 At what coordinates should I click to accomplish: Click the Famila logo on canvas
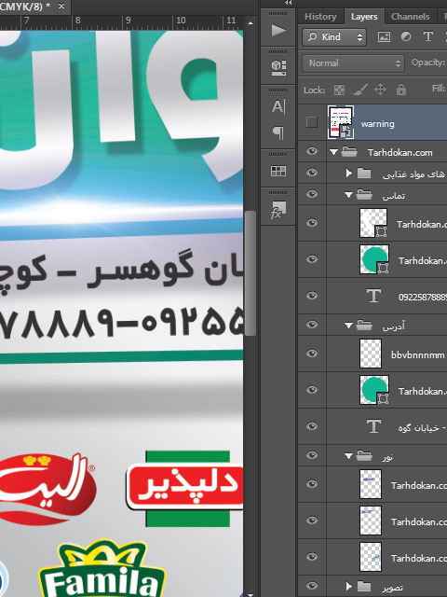102,569
